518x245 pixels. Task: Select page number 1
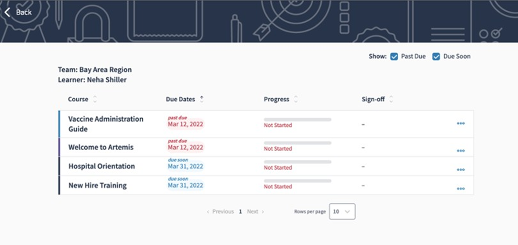coord(240,212)
